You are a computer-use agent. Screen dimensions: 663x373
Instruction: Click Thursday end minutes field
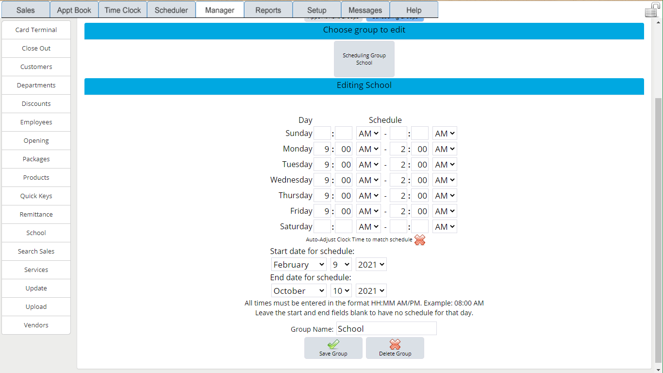click(420, 196)
